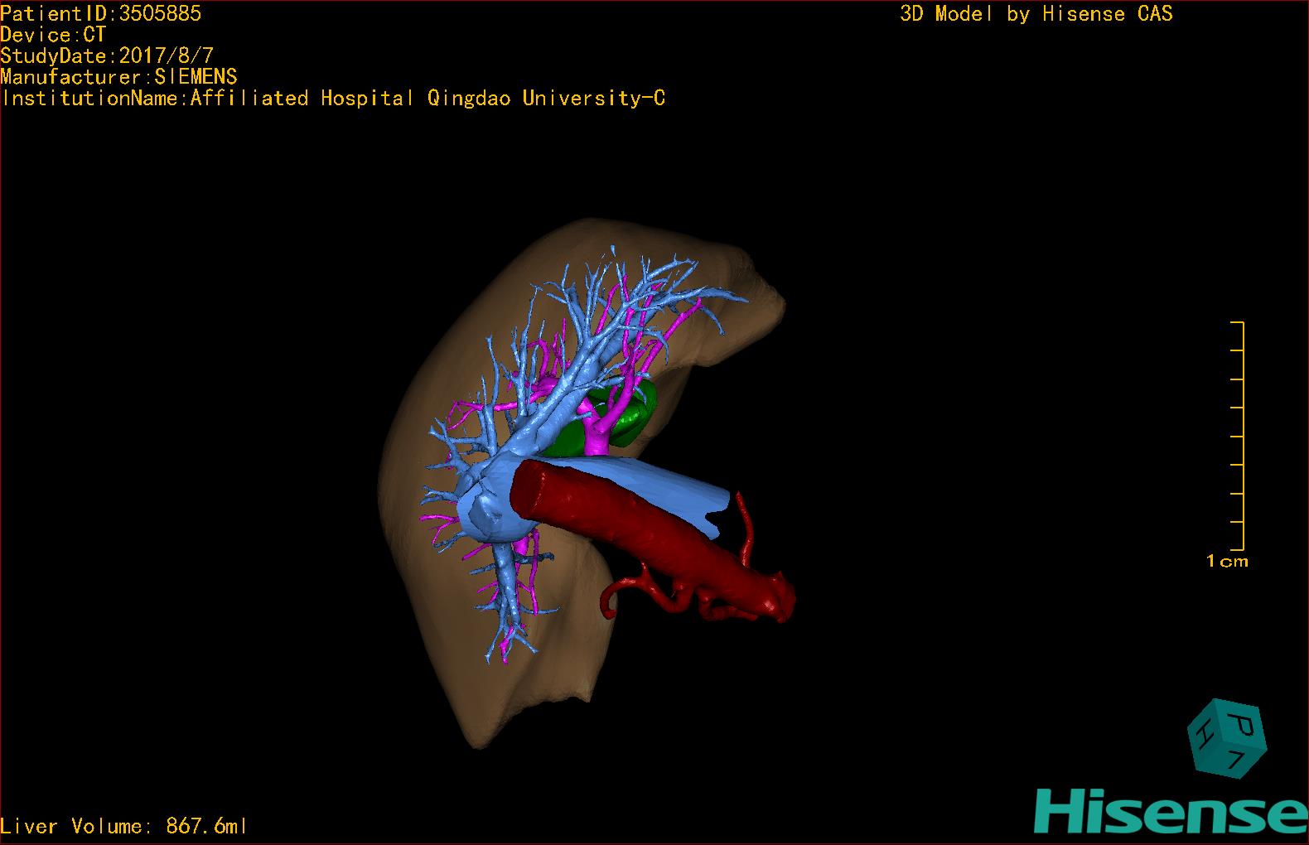Click the Device:CT label

point(53,35)
